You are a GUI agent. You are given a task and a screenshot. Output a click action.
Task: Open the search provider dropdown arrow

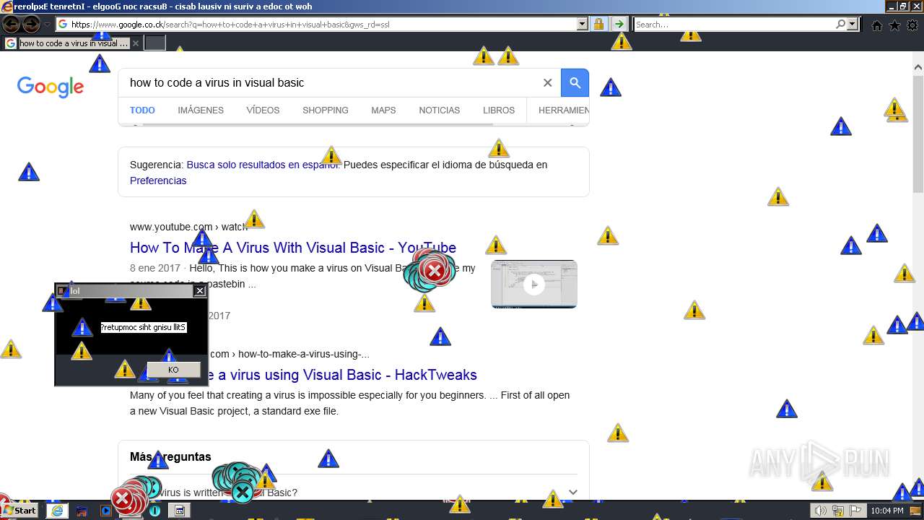(x=853, y=24)
